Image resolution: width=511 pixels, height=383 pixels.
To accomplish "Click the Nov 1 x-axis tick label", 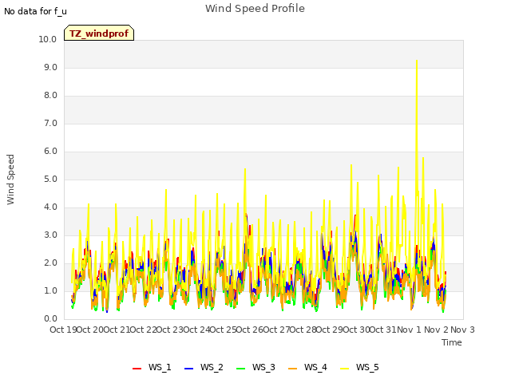I will [409, 330].
